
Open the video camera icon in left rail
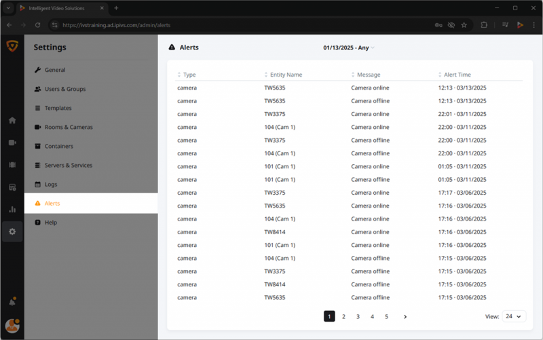[12, 143]
